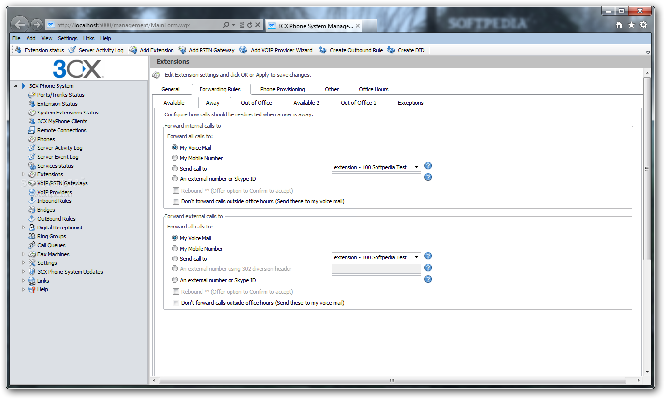665x399 pixels.
Task: Enable external Don't forward outside office hours
Action: coord(176,303)
